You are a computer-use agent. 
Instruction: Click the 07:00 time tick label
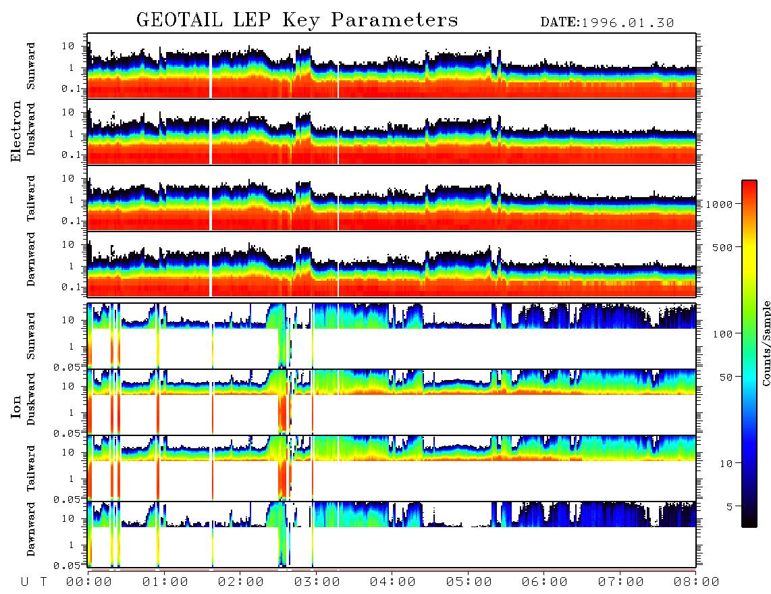pos(621,582)
